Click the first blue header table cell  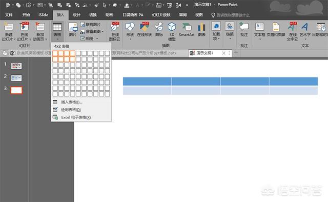coord(147,81)
